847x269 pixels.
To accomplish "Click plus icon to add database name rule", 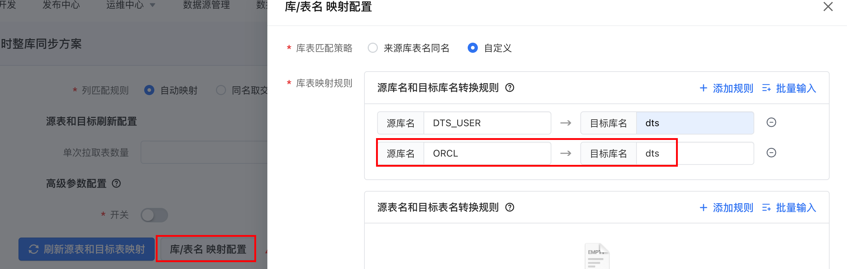I will (703, 88).
